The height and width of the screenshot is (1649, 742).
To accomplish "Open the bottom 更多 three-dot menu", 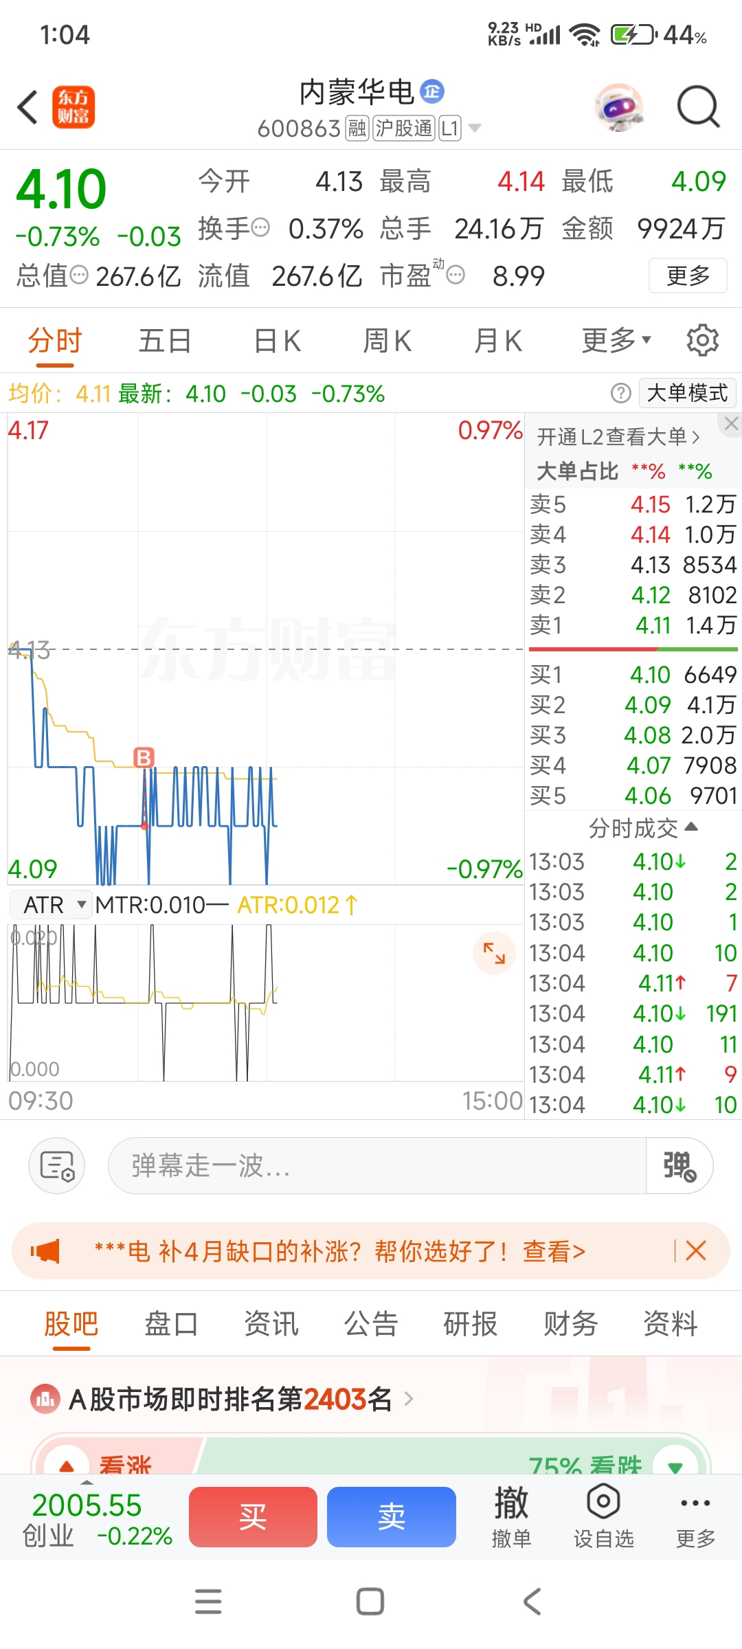I will coord(695,1516).
